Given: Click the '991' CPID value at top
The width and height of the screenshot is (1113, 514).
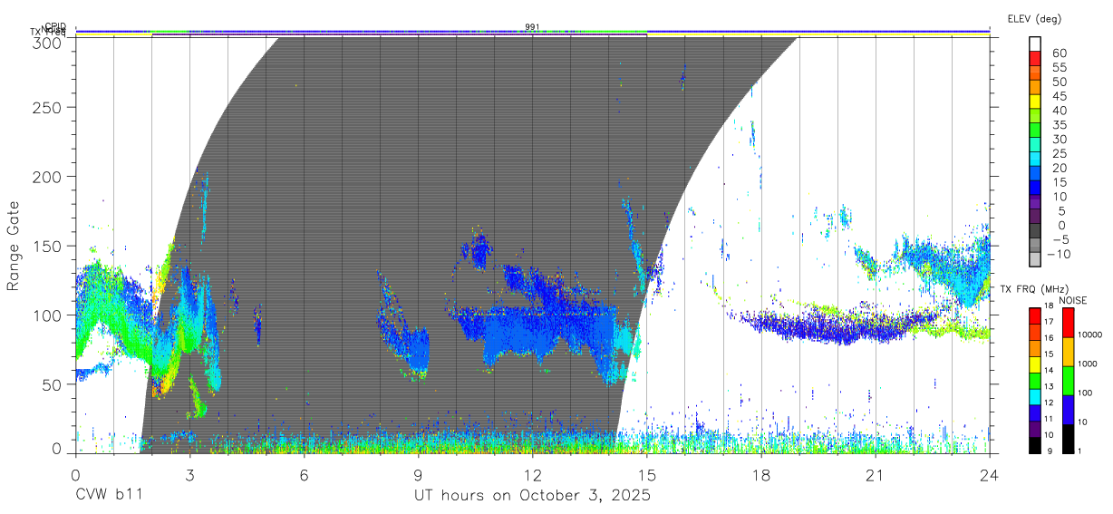Looking at the screenshot, I should click(532, 27).
